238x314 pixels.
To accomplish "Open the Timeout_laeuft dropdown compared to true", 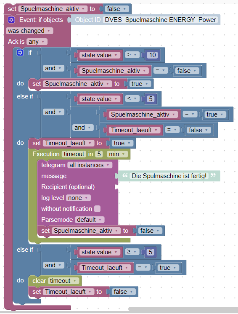I will coord(105,268).
